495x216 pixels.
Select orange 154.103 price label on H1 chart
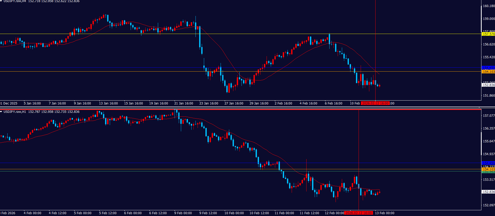click(x=488, y=170)
